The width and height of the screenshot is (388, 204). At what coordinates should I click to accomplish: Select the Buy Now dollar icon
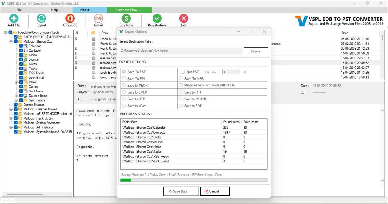click(x=126, y=19)
